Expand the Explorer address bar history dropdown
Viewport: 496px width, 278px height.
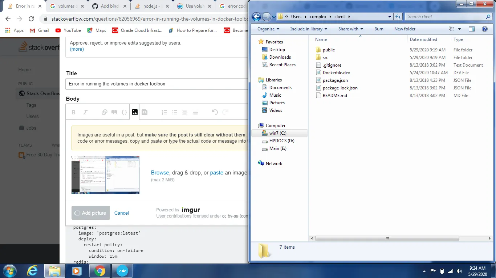click(x=390, y=17)
